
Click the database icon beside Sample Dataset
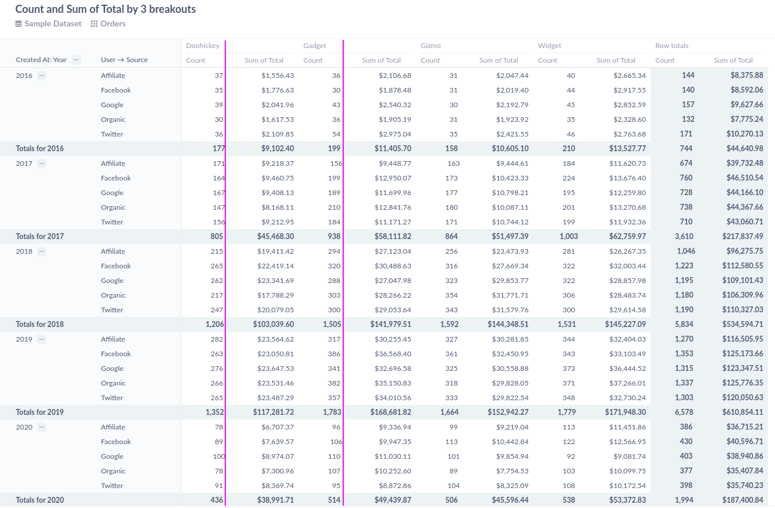point(18,23)
